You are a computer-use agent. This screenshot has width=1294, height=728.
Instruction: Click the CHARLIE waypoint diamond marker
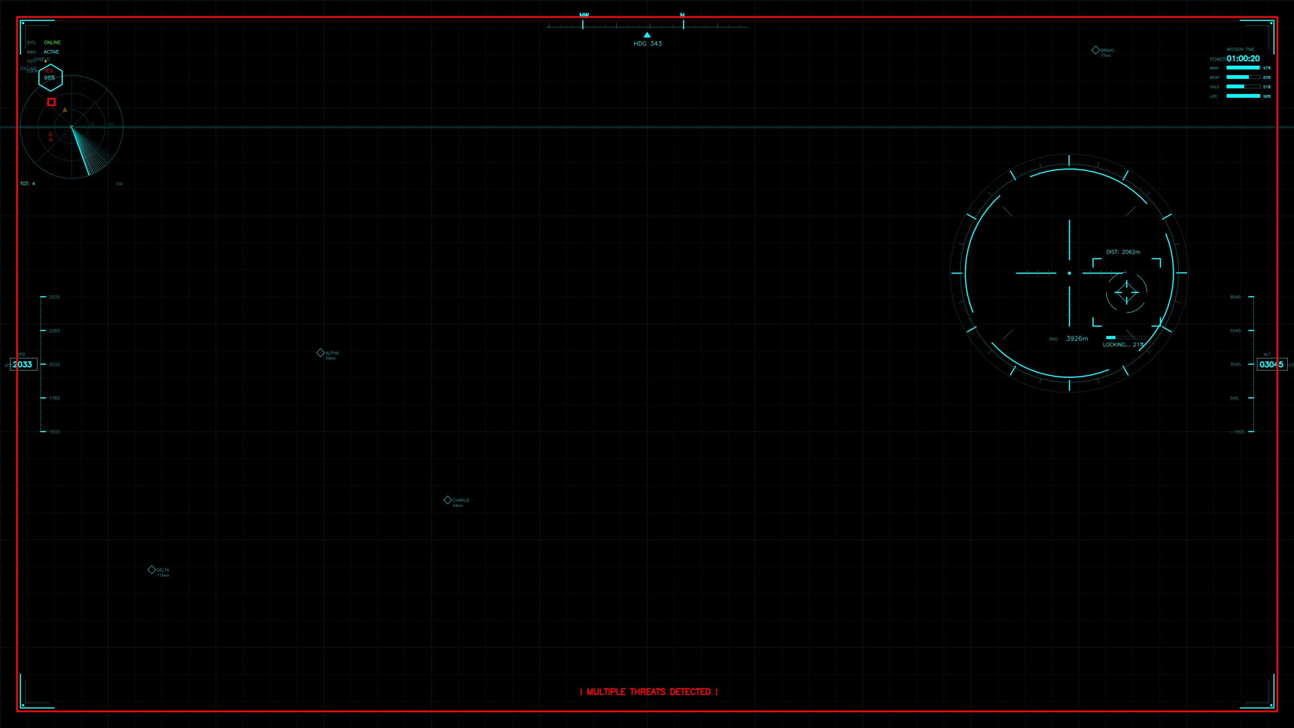(x=448, y=500)
